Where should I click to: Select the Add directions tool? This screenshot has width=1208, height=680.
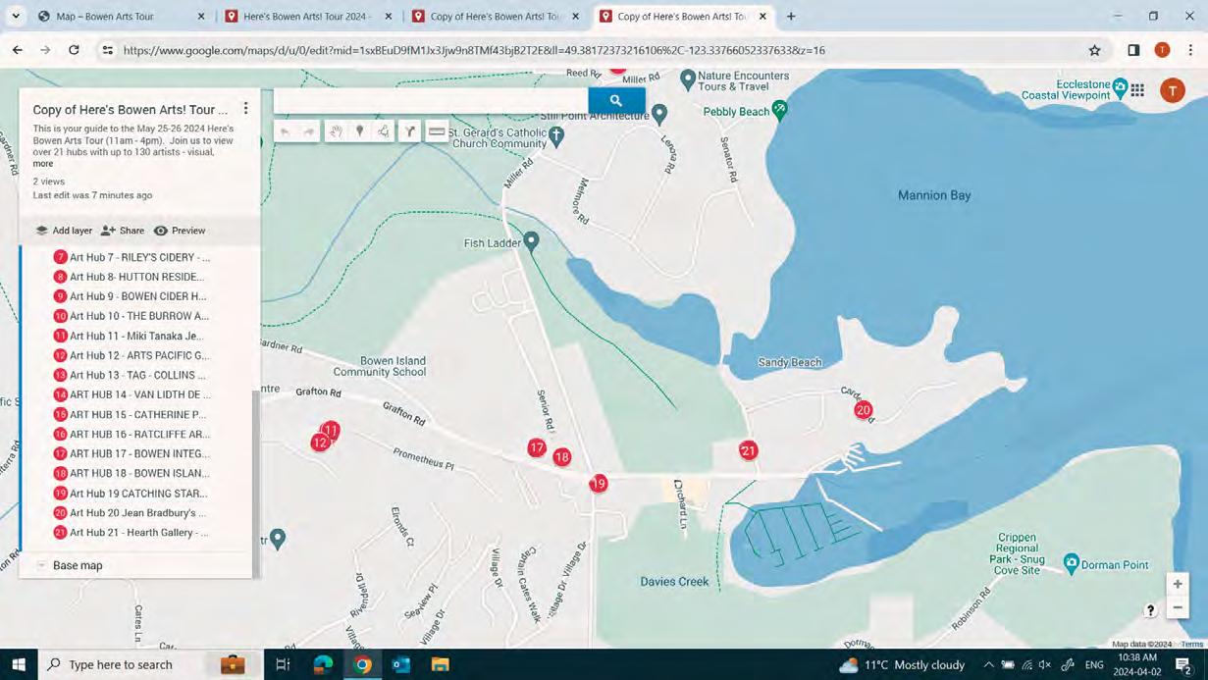coord(410,131)
